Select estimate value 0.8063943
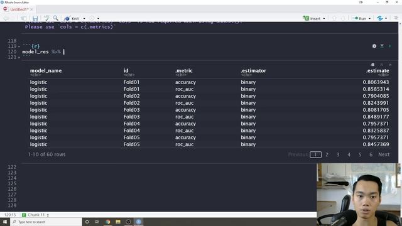The height and width of the screenshot is (226, 402). [376, 82]
